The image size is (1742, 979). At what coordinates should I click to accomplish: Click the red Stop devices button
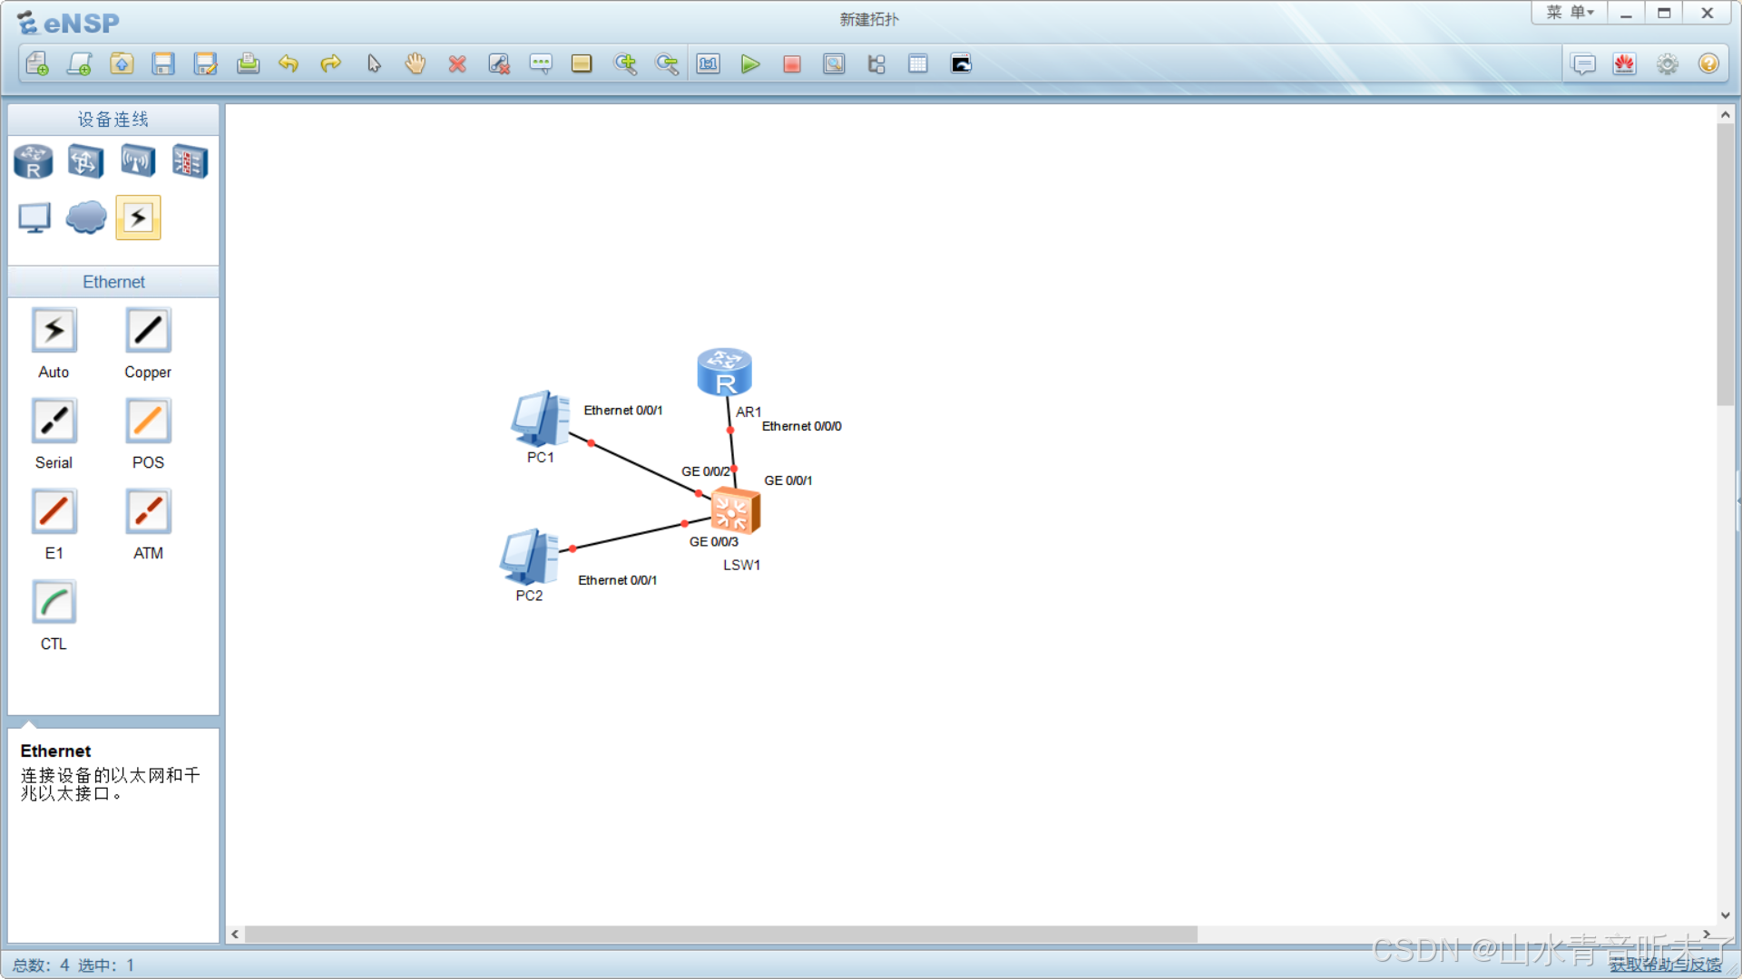tap(792, 64)
